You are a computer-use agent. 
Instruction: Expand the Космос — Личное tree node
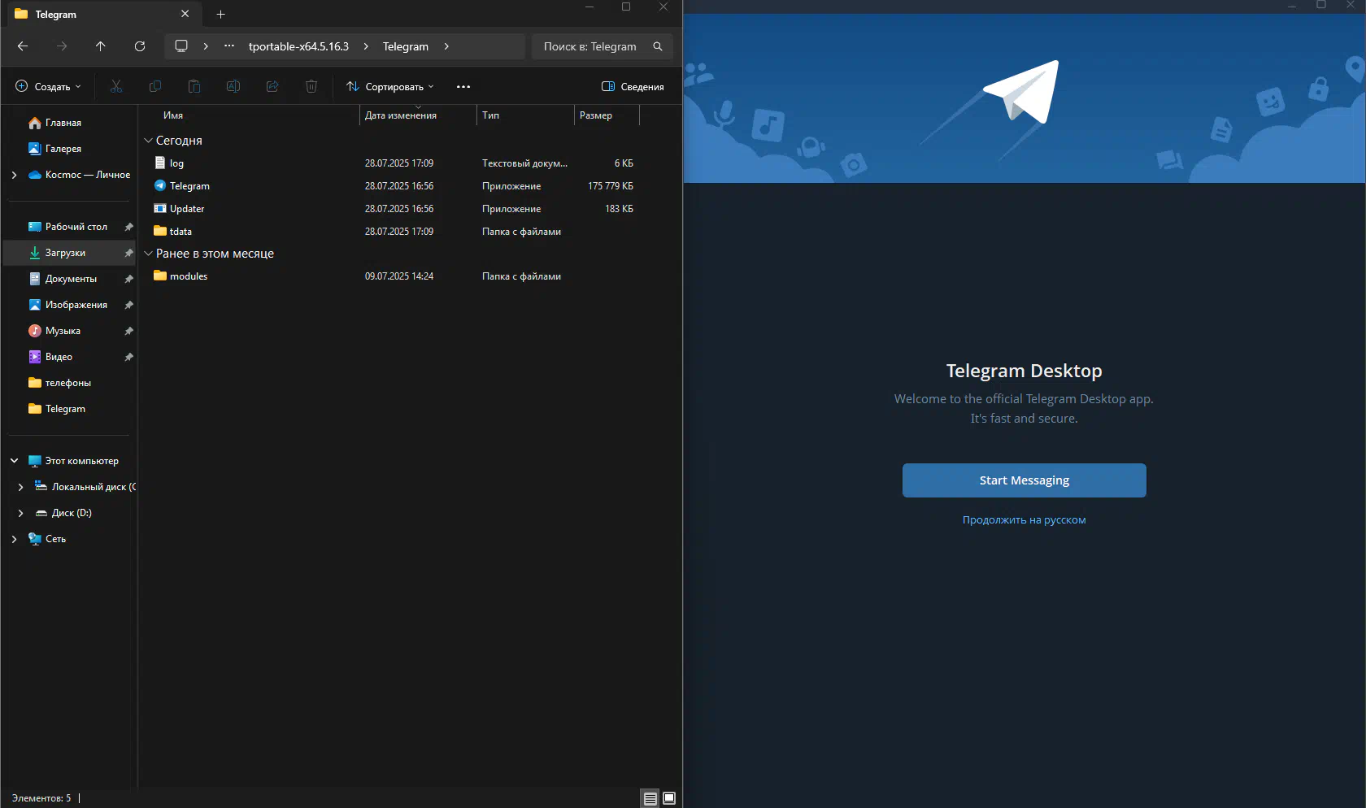14,175
